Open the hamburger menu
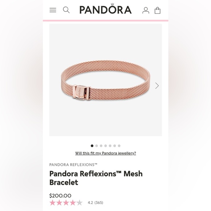This screenshot has width=211, height=211. point(53,10)
